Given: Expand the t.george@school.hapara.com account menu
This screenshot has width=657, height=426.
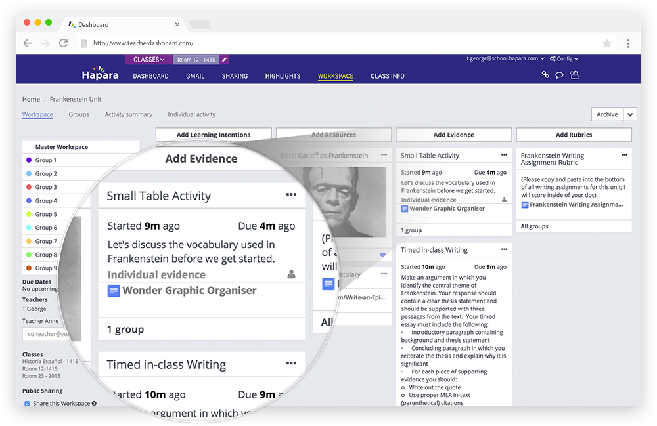Looking at the screenshot, I should click(x=505, y=58).
